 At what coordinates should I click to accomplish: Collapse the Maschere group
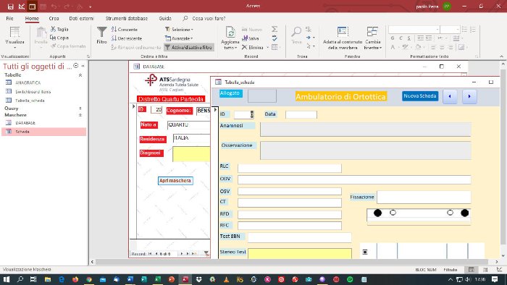tap(80, 115)
